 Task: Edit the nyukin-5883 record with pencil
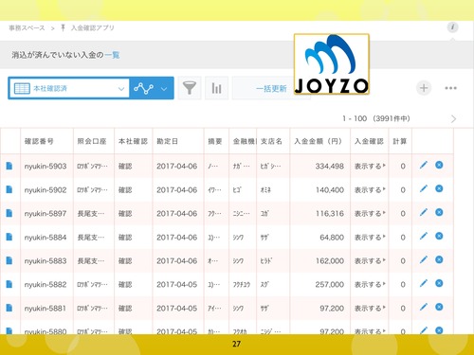tap(424, 259)
